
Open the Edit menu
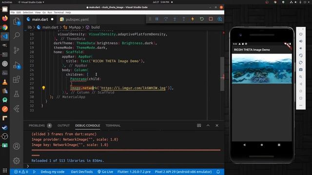(x=19, y=12)
